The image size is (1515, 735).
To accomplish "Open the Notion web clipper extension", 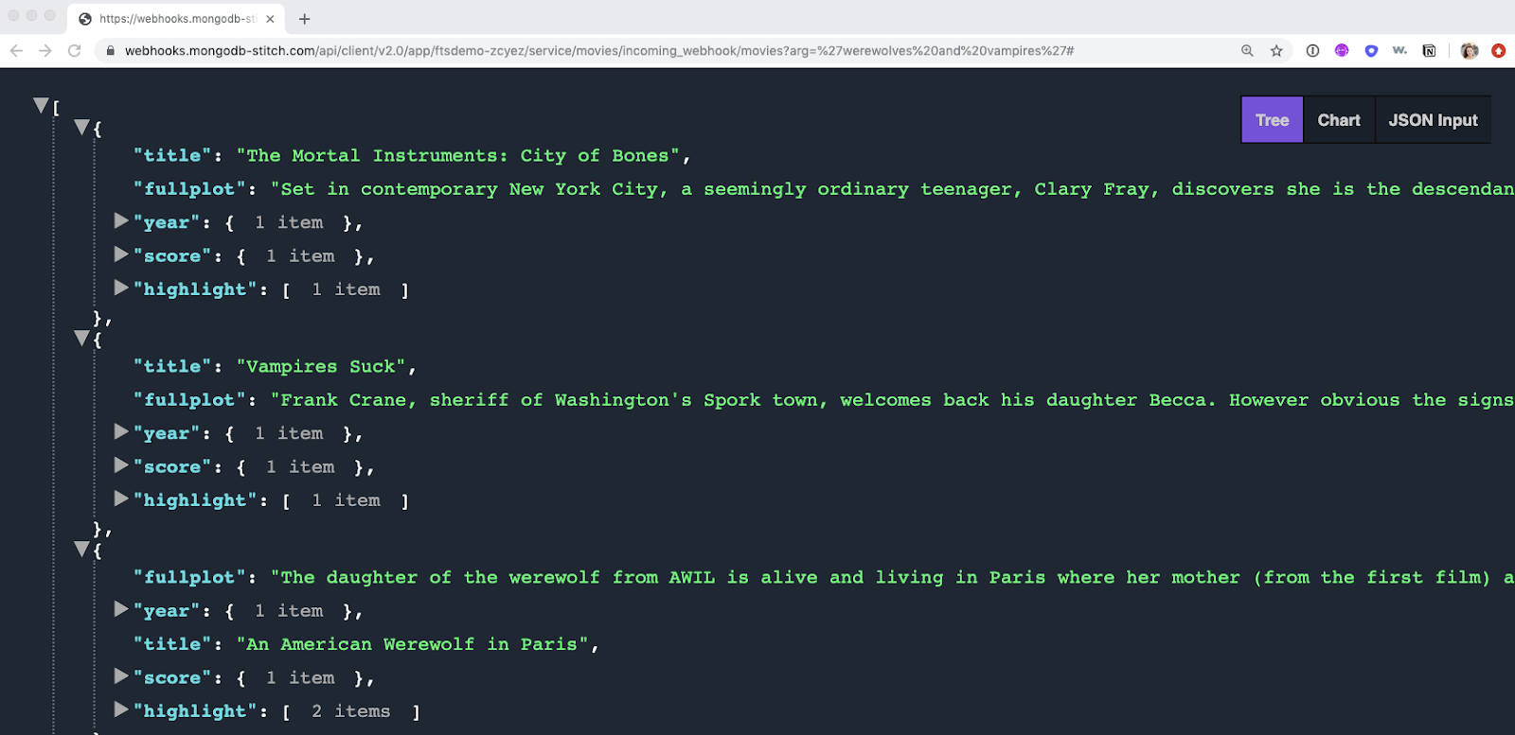I will (1429, 51).
